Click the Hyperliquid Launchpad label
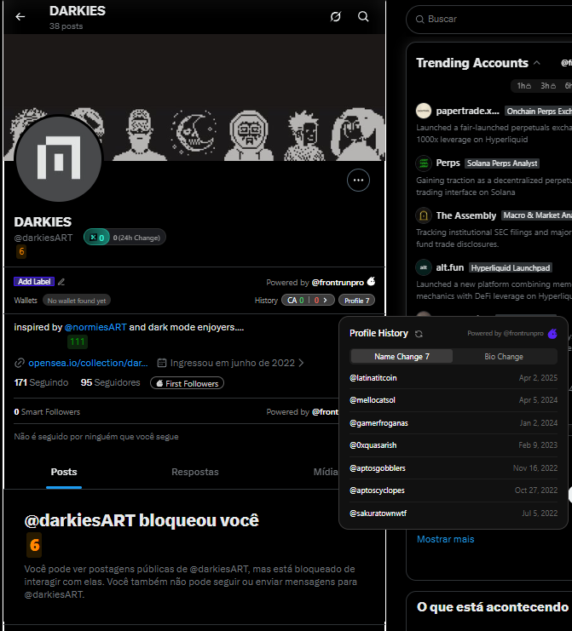Screen dimensions: 572x631 (511, 267)
